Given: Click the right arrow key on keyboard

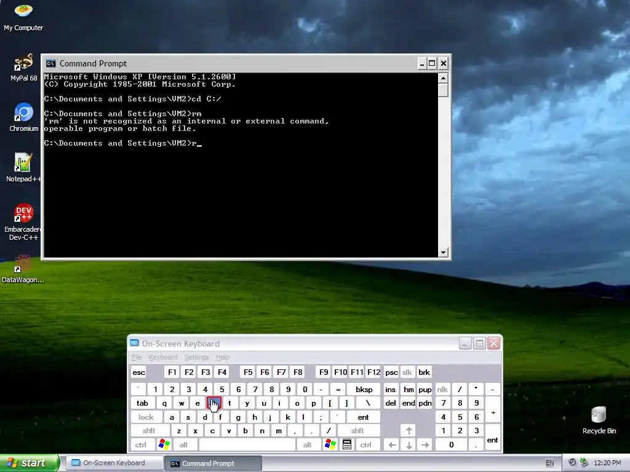Looking at the screenshot, I should click(x=425, y=445).
